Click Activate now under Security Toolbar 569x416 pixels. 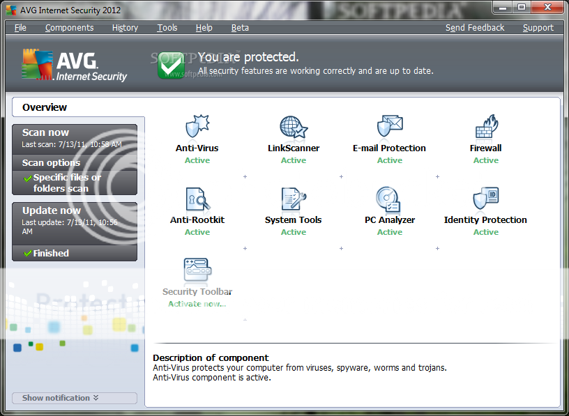(197, 304)
